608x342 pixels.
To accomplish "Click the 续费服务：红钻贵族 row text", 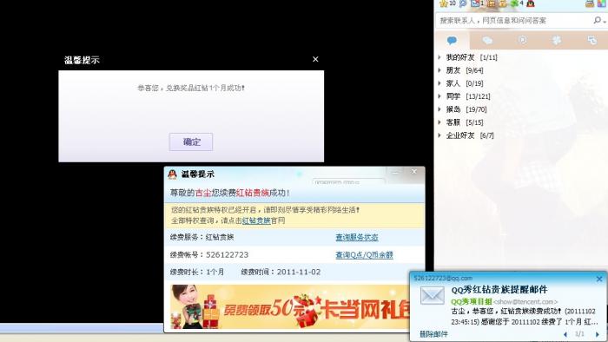I will pos(202,237).
